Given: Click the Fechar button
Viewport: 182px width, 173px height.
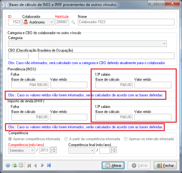Looking at the screenshot, I should (x=165, y=165).
